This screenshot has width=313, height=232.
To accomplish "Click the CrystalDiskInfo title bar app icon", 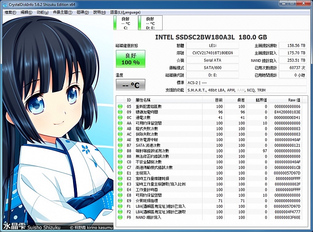I will [5, 4].
